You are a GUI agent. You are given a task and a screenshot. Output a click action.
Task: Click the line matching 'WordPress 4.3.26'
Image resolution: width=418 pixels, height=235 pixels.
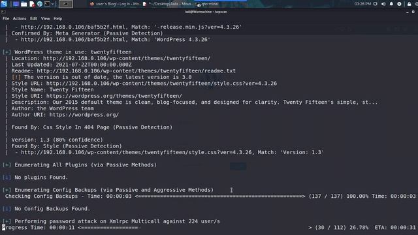pyautogui.click(x=112, y=39)
